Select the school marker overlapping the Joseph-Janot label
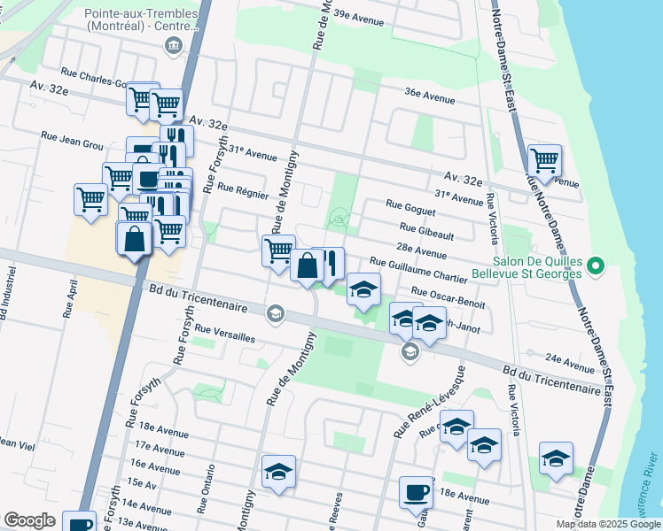The image size is (663, 531). point(429,325)
